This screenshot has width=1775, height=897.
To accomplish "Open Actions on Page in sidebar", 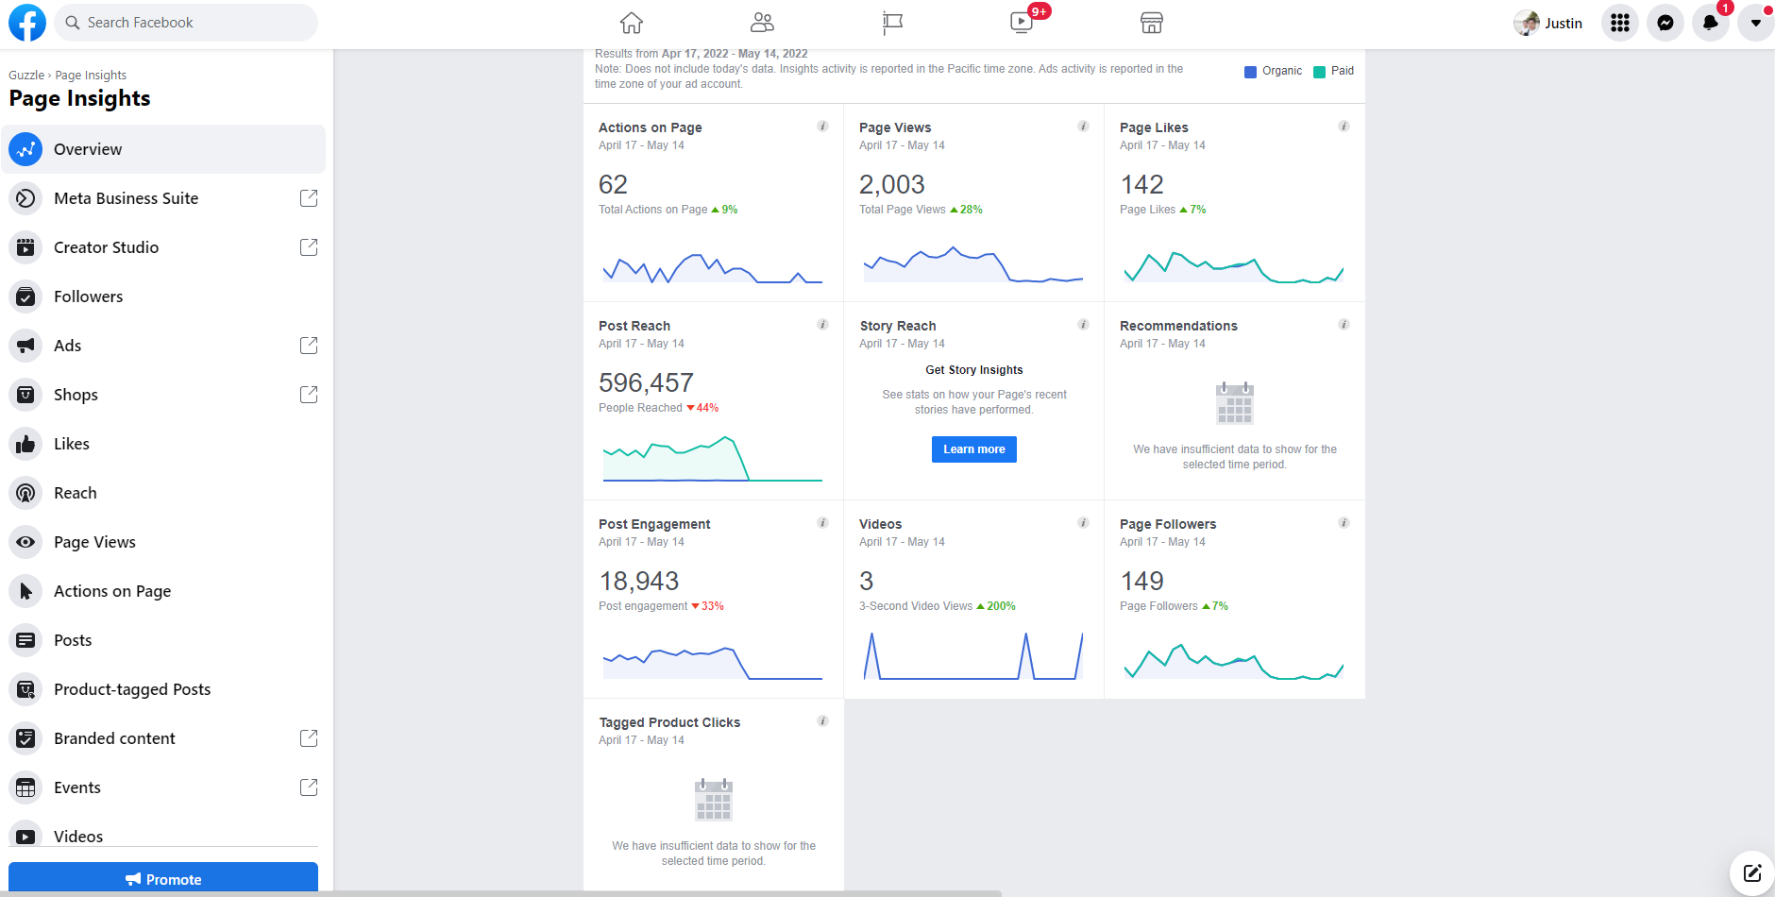I will coord(112,591).
